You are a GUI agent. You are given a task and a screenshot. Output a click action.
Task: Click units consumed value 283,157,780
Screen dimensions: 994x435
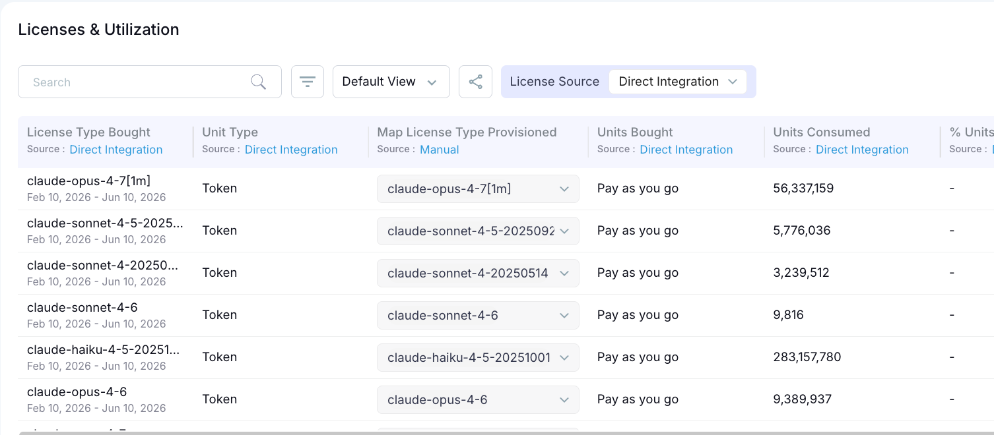807,357
